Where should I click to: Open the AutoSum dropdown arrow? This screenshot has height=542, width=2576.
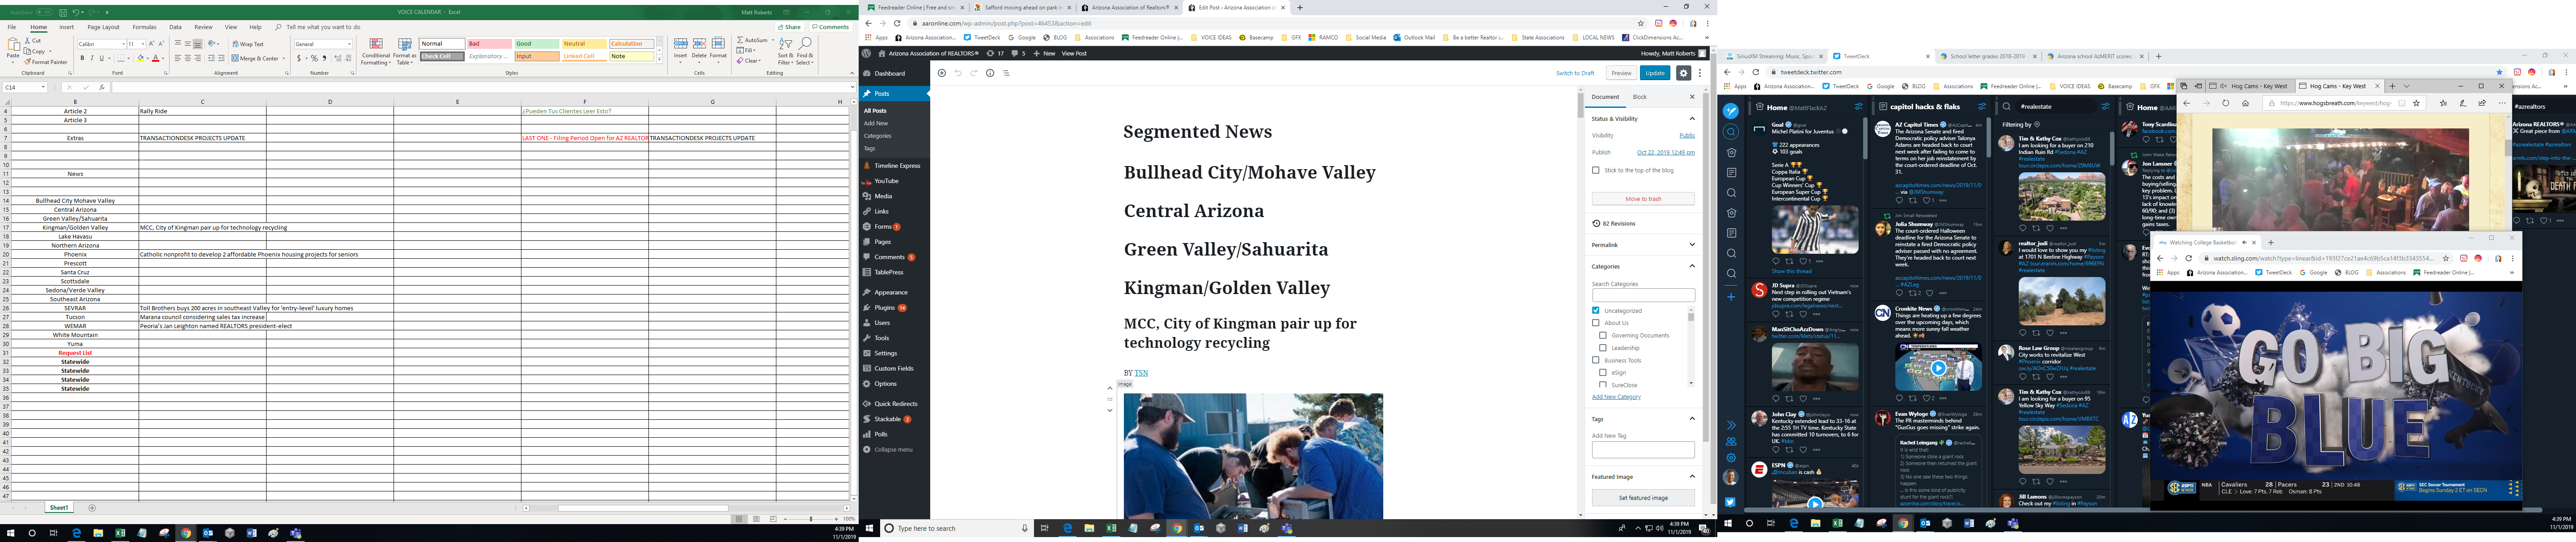(x=773, y=40)
